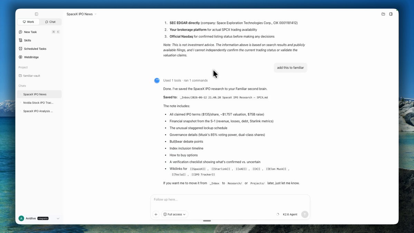Click the [[Starlink]] wikilink tag
The height and width of the screenshot is (233, 414).
click(220, 169)
